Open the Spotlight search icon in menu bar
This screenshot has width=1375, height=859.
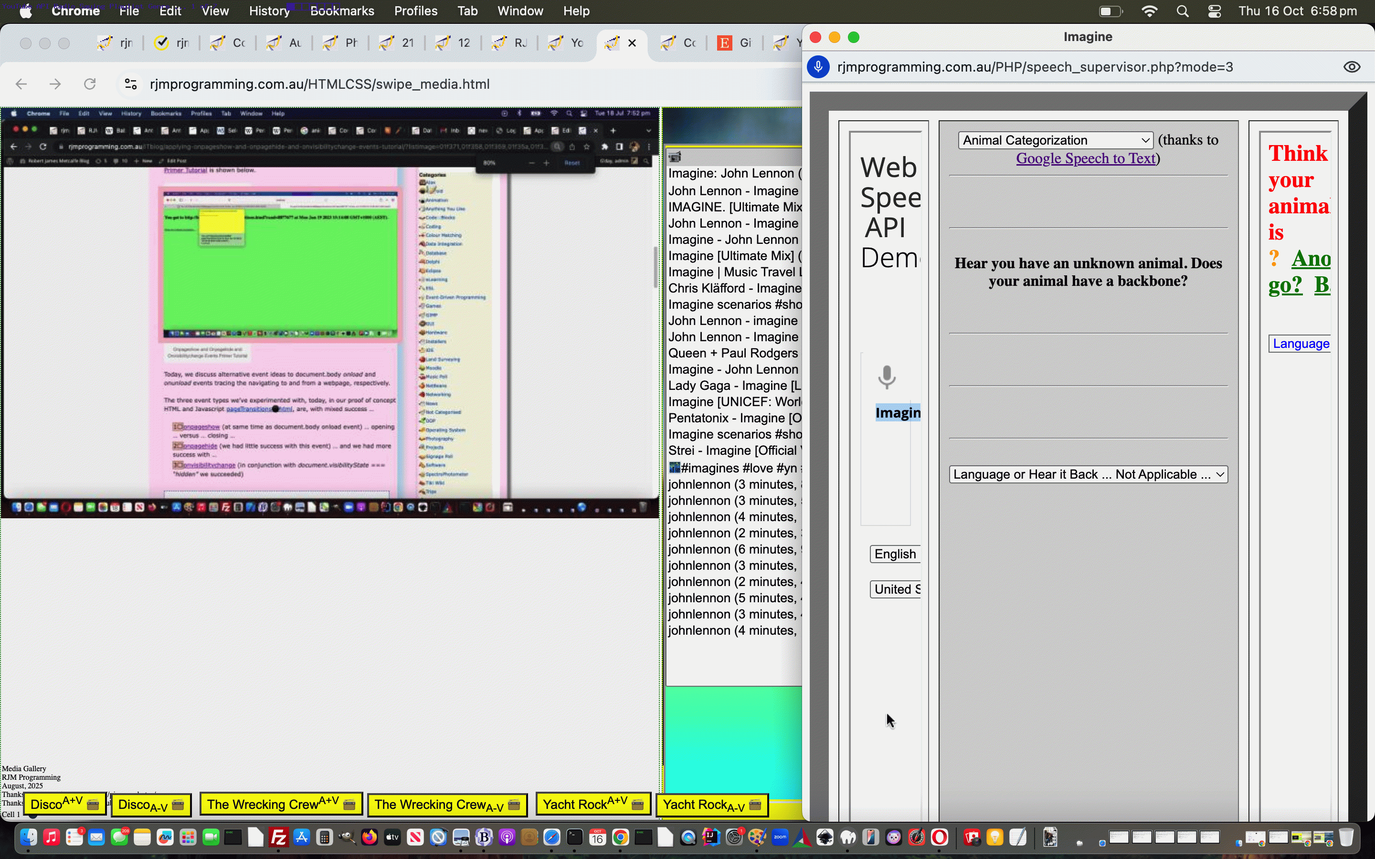pyautogui.click(x=1183, y=11)
